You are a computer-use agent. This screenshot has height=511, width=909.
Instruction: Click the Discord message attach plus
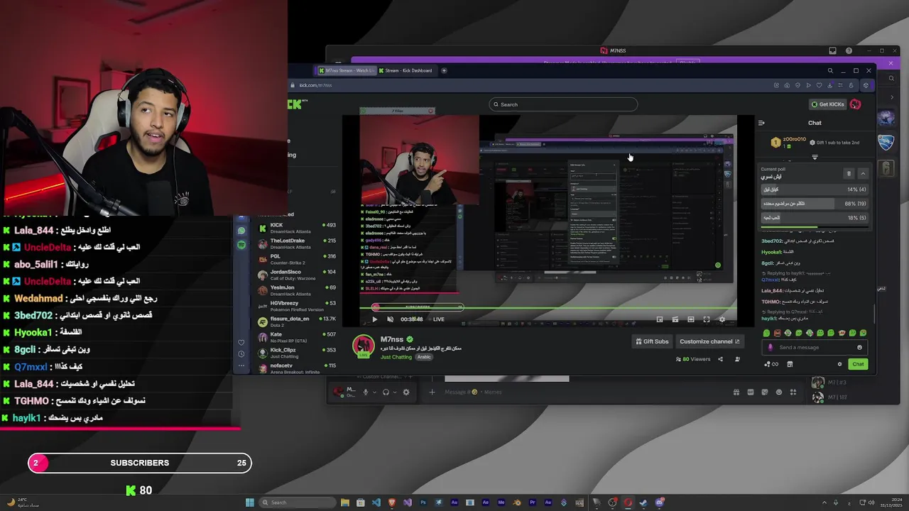[431, 392]
